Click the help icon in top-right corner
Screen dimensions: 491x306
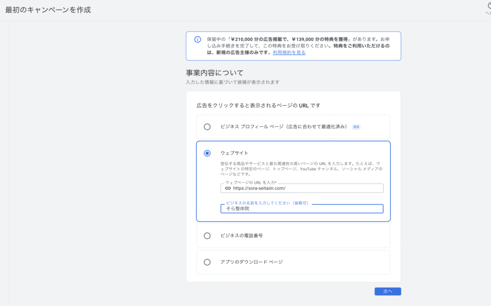click(489, 6)
